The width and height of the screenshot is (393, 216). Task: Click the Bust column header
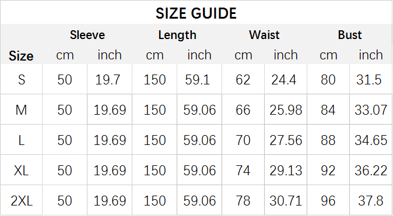pos(350,35)
